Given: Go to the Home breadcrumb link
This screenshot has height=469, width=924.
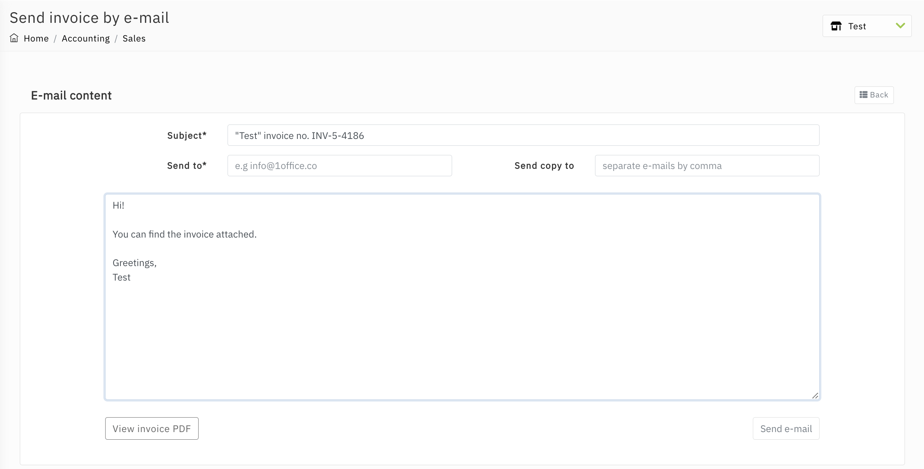Looking at the screenshot, I should point(36,38).
